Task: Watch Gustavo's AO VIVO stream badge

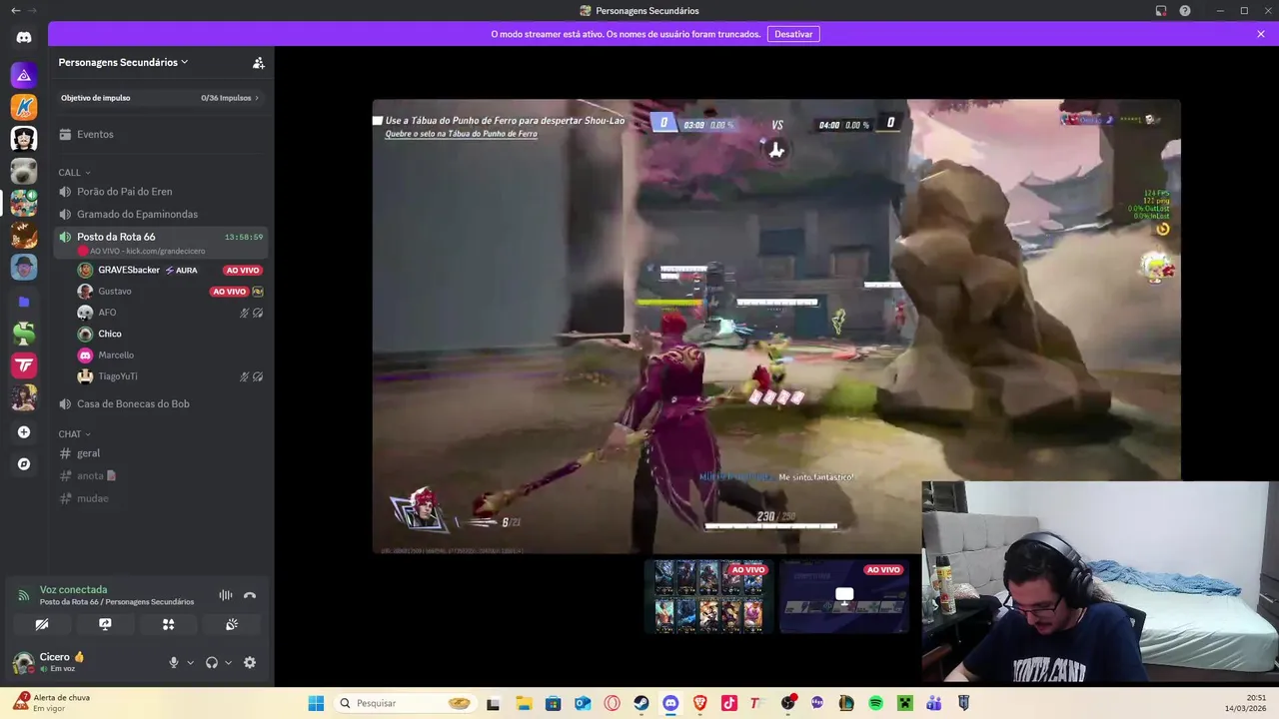Action: [229, 292]
